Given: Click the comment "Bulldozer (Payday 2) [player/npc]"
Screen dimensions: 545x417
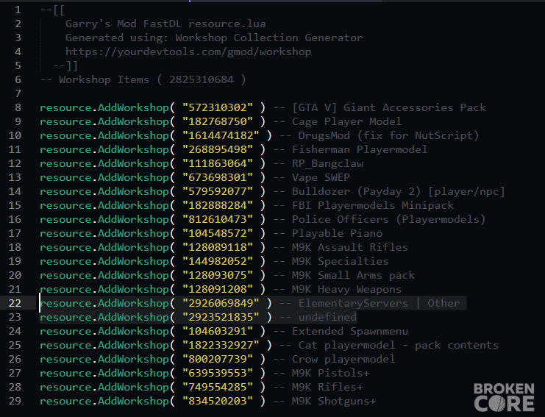Looking at the screenshot, I should (399, 191).
